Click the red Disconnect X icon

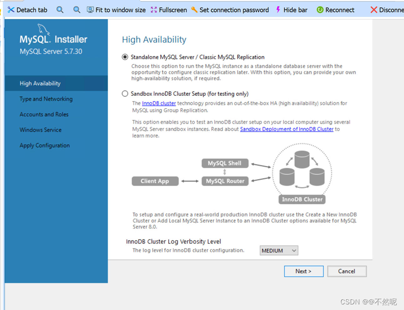tap(374, 10)
